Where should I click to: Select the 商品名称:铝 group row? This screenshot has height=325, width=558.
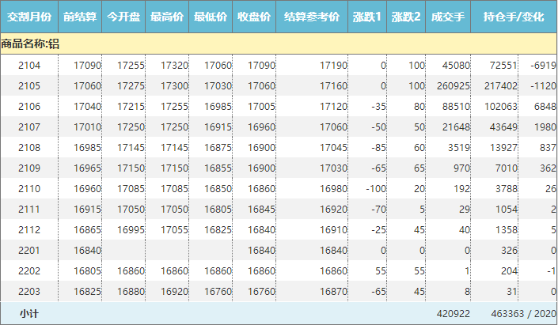30,44
